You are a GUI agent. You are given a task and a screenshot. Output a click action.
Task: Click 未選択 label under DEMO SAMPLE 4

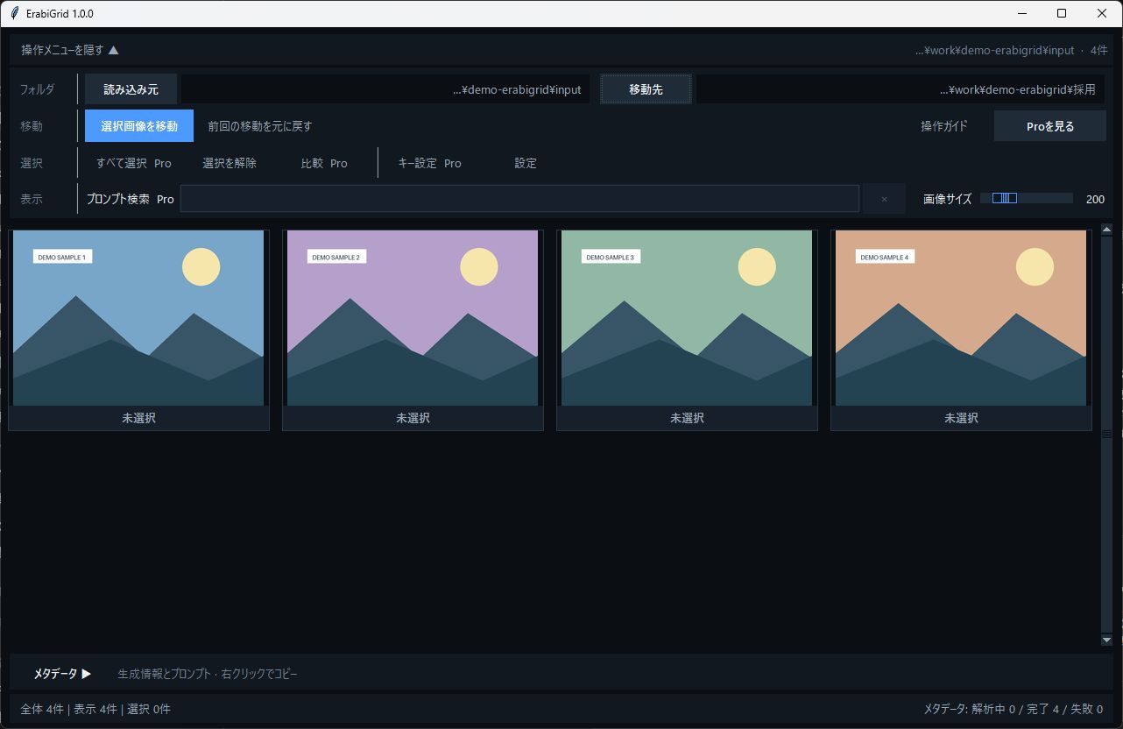pos(961,418)
